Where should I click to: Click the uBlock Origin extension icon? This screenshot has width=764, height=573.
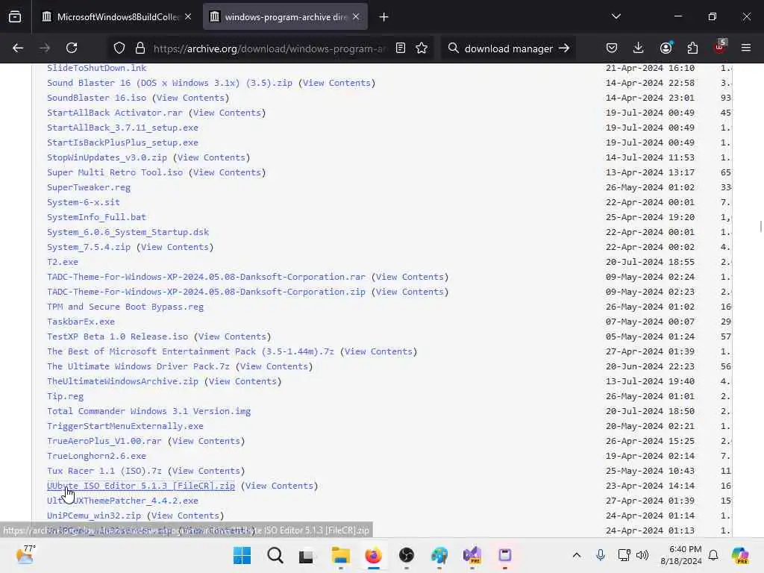[720, 47]
